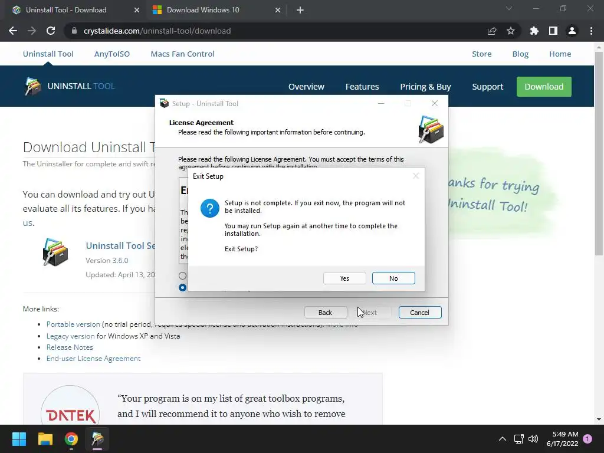604x453 pixels.
Task: Open the Chrome tab search chevron
Action: point(509,8)
